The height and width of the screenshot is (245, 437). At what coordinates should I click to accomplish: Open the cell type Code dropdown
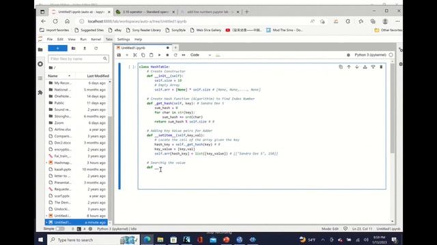coord(200,55)
